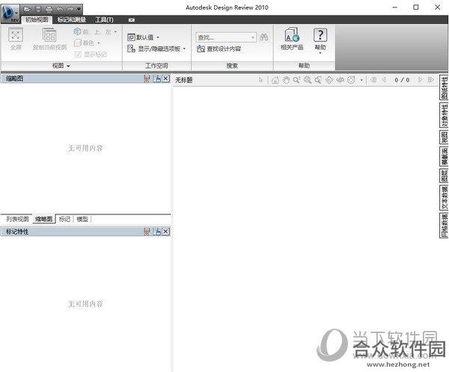The width and height of the screenshot is (449, 372).
Task: Open the 图层 side palette tab
Action: tap(444, 176)
